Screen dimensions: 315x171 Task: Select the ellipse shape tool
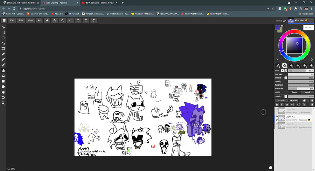point(3,87)
